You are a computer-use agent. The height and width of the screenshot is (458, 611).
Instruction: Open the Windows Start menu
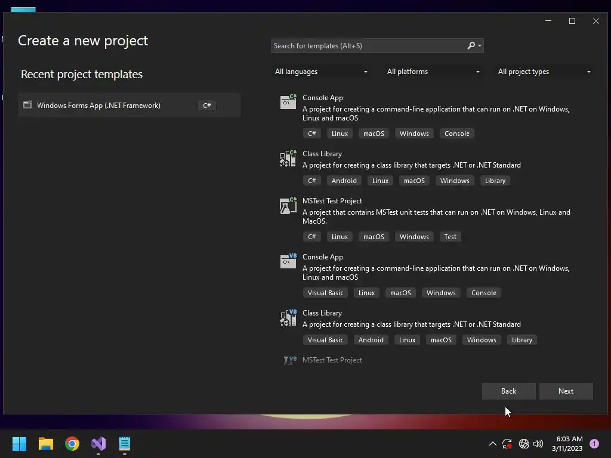pyautogui.click(x=19, y=444)
